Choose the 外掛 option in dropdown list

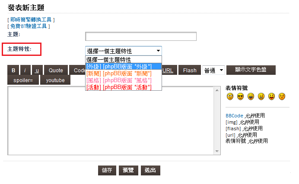(x=124, y=67)
